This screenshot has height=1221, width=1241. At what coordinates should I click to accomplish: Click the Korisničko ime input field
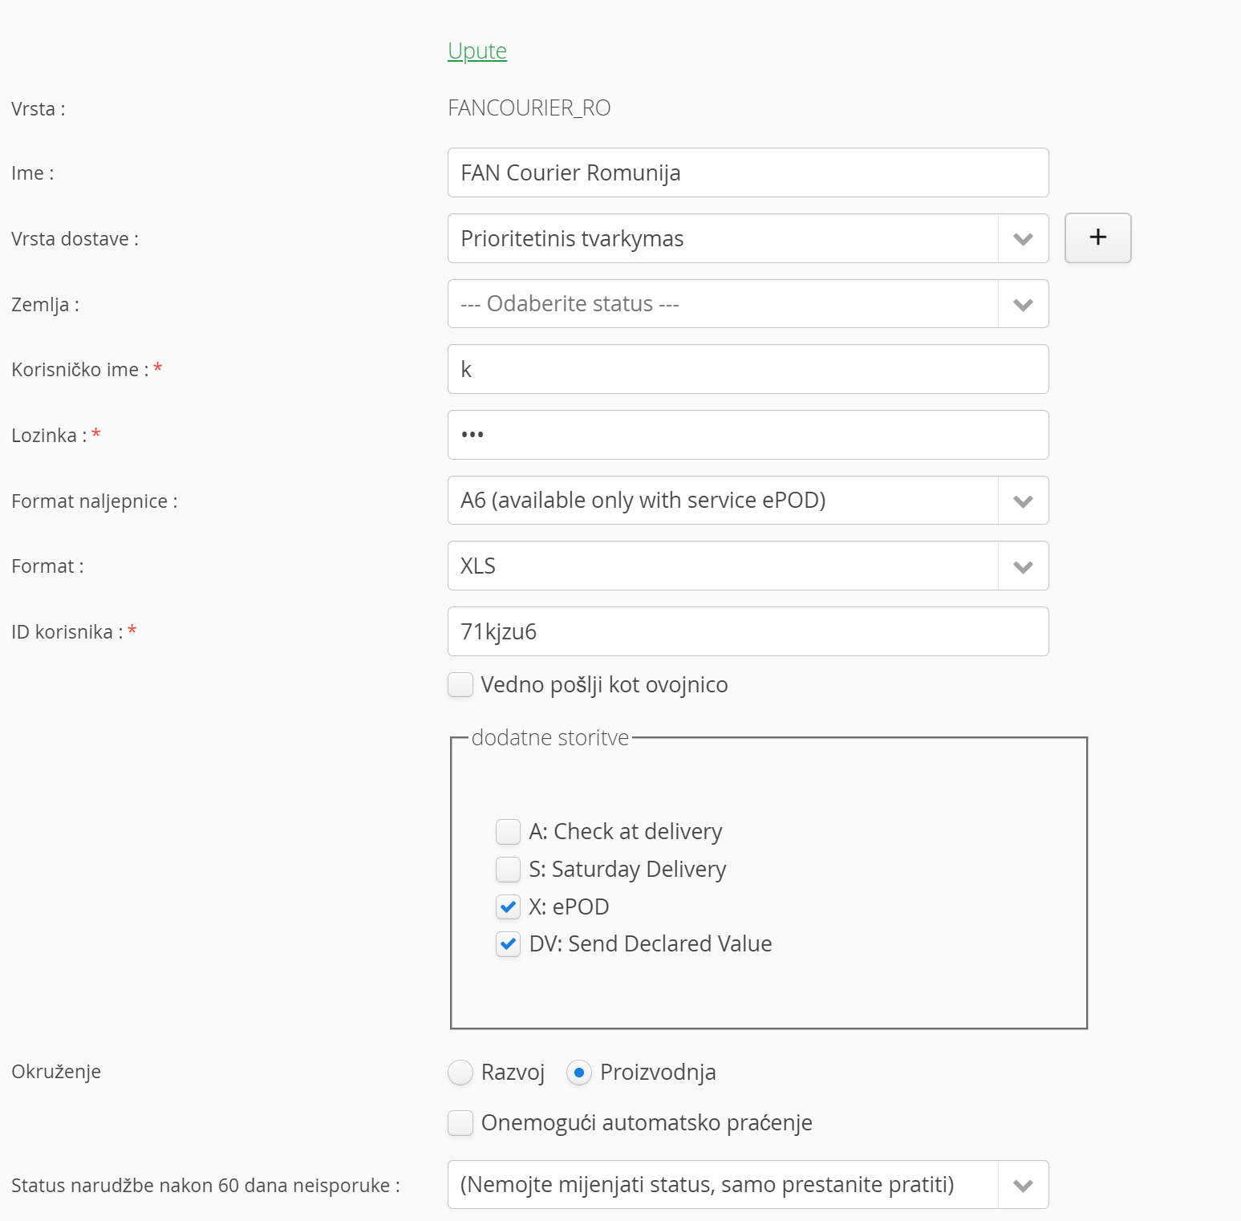[748, 369]
